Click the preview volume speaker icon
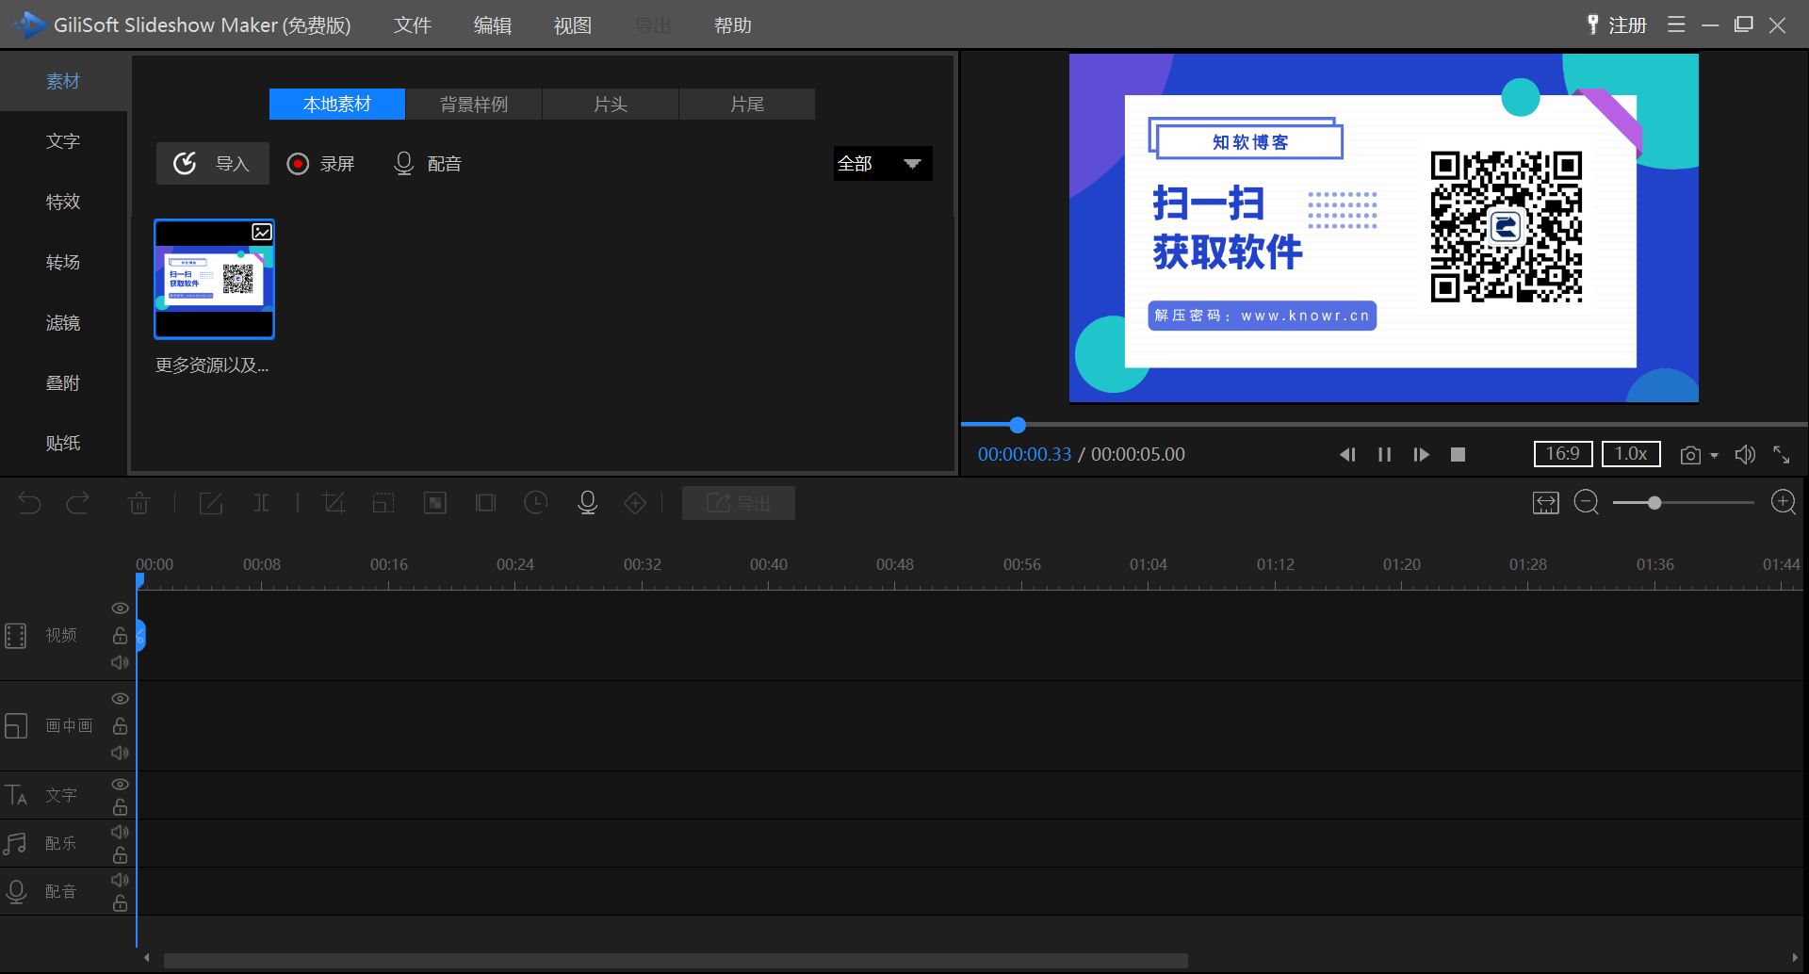The width and height of the screenshot is (1809, 974). tap(1745, 454)
